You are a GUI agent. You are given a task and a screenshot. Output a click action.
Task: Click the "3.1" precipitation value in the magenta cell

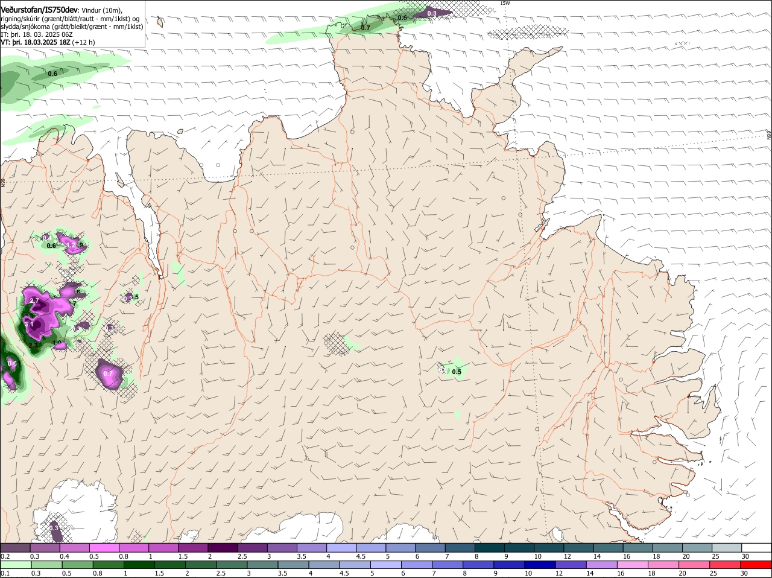[29, 324]
